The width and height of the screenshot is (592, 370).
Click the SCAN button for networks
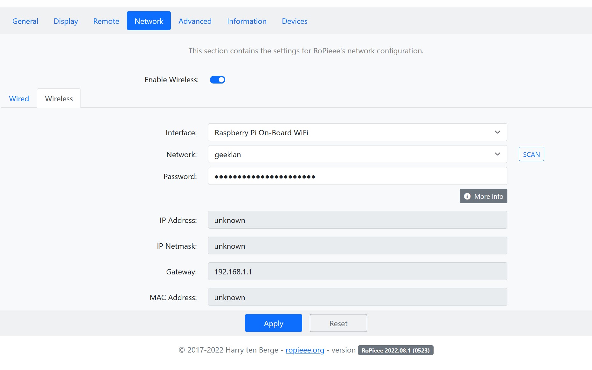click(531, 154)
